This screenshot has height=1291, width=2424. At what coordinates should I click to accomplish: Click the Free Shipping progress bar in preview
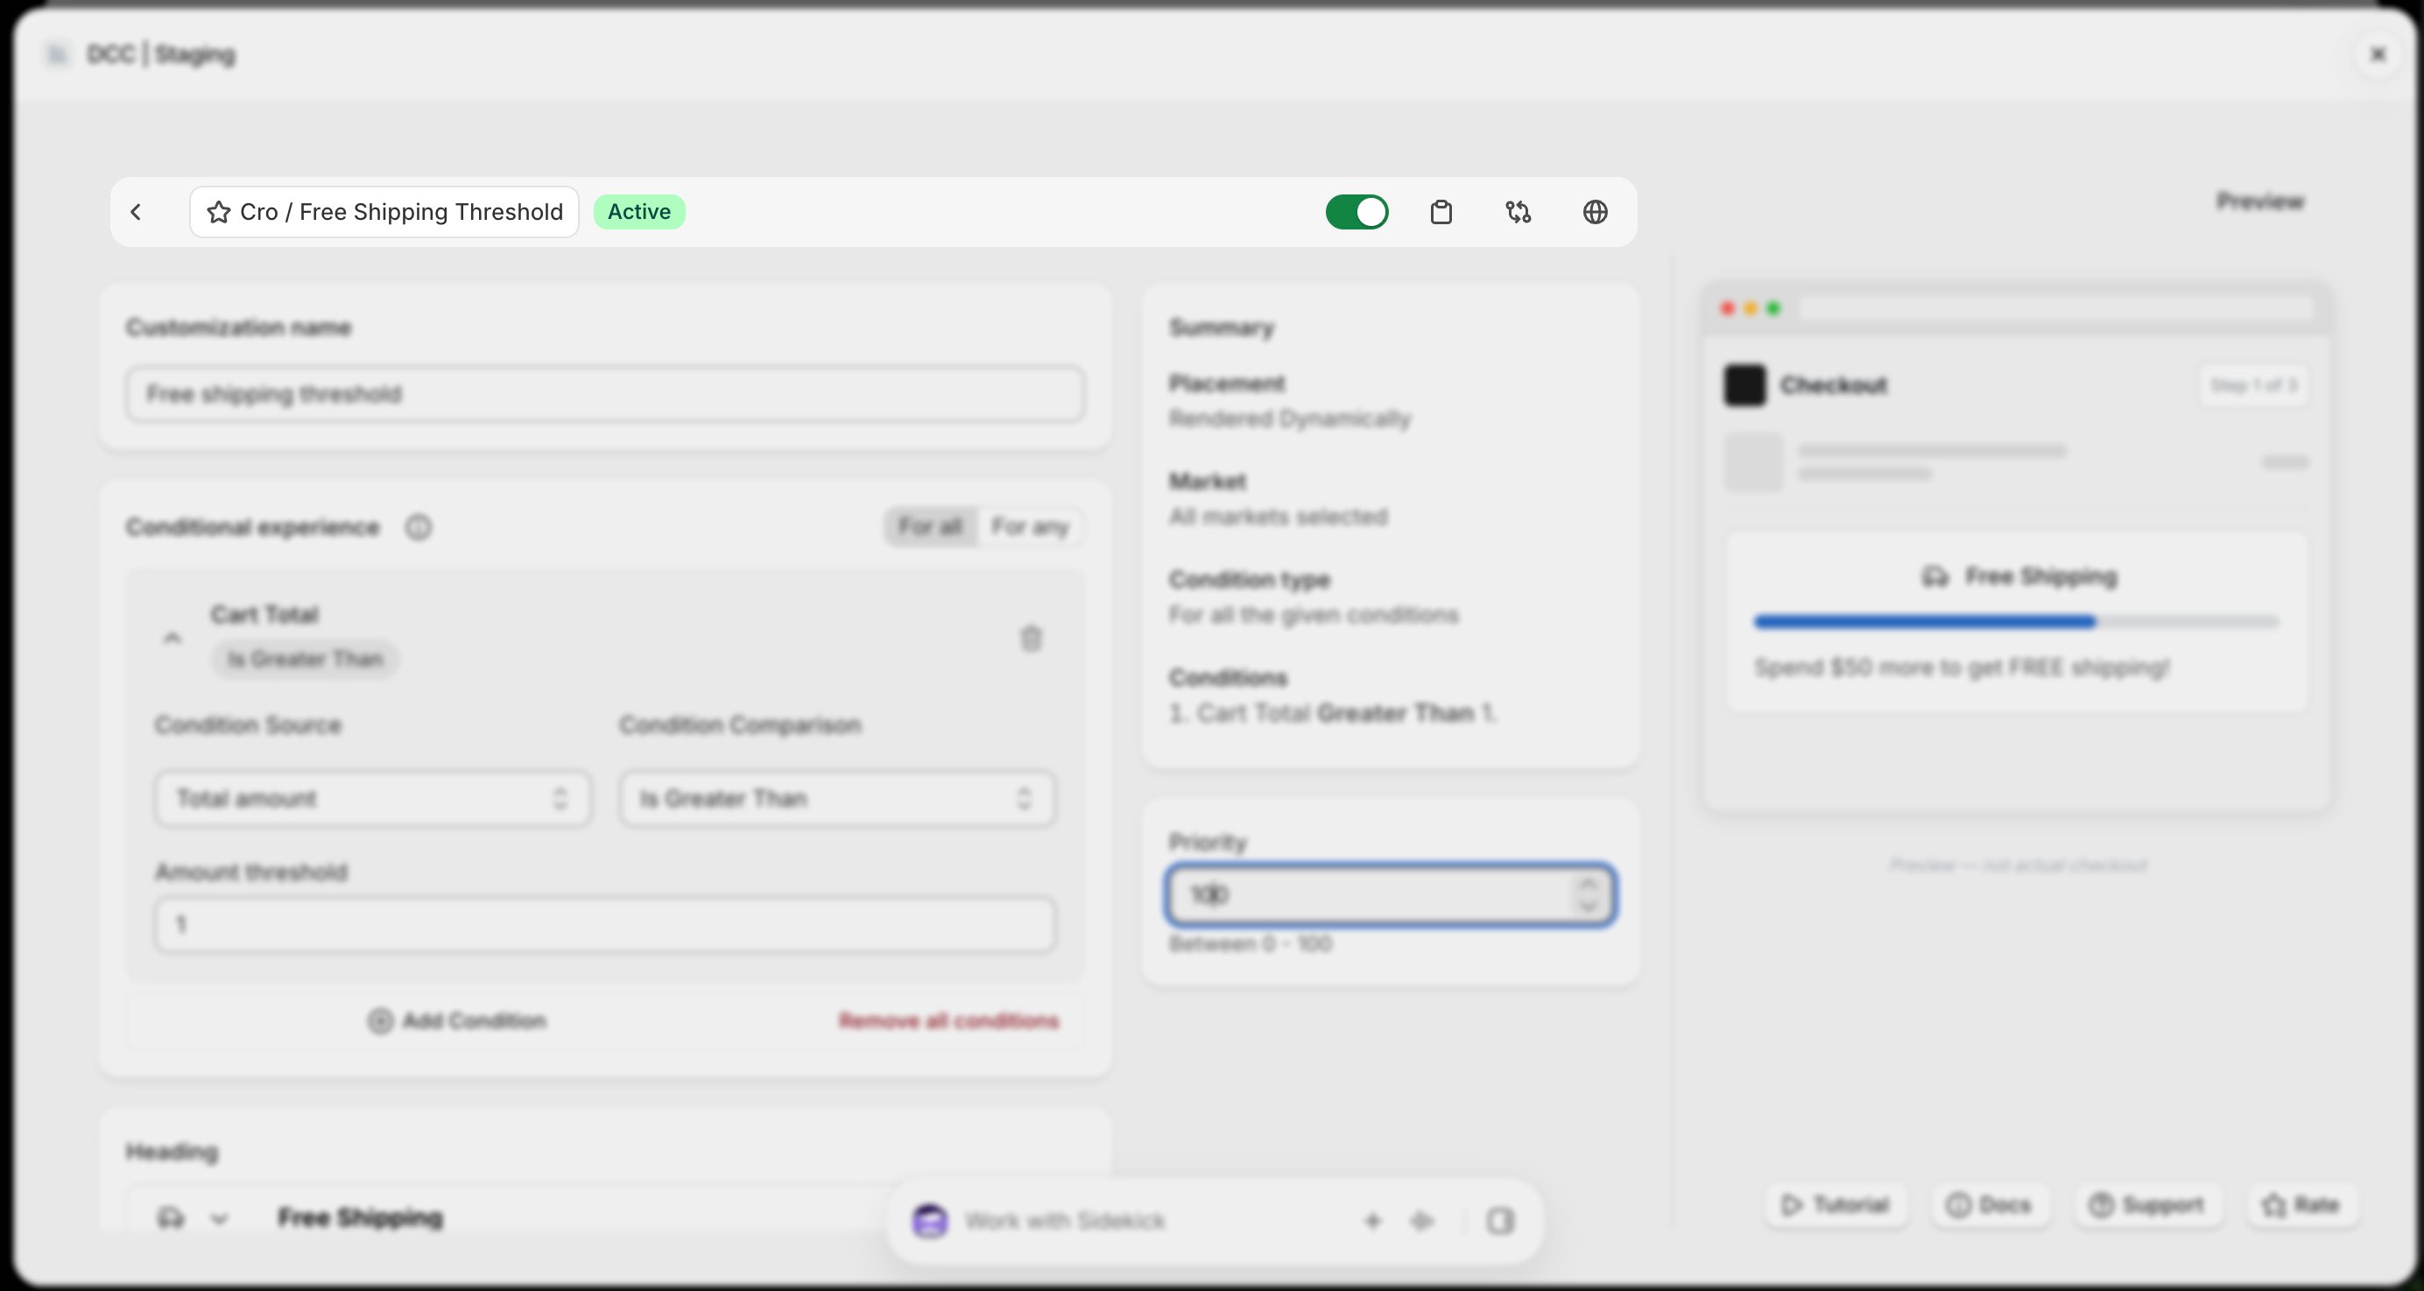(2016, 621)
